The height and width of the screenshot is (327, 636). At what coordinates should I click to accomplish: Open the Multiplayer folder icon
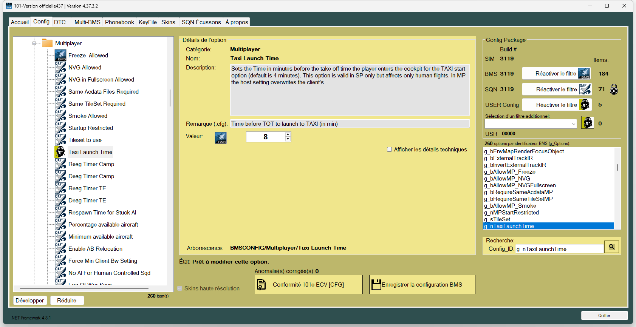coord(47,43)
